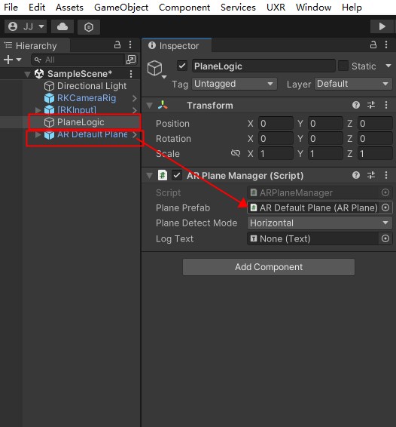Open the Static flags dropdown arrow

tap(388, 66)
